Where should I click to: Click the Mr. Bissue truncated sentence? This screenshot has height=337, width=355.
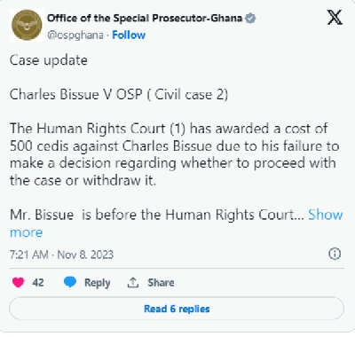click(157, 215)
